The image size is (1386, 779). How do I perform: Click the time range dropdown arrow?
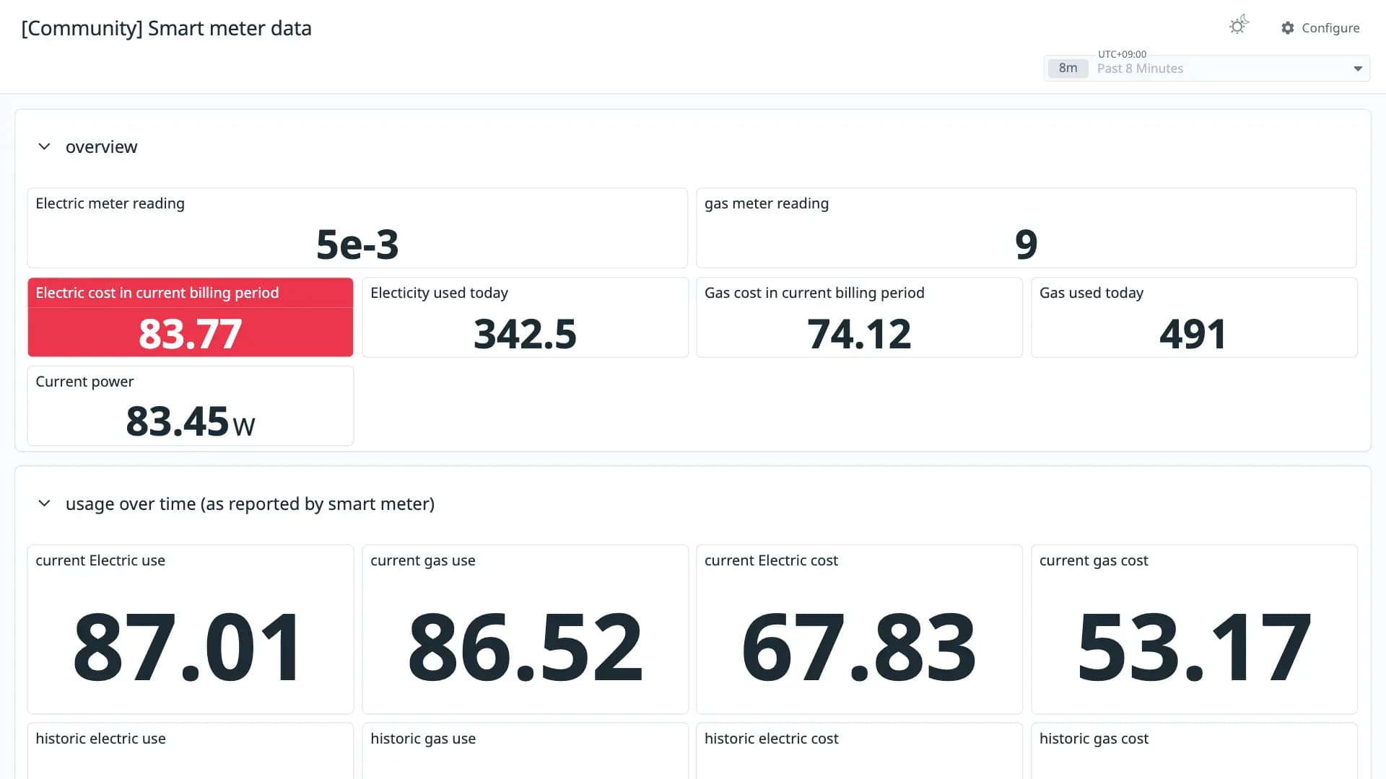coord(1357,69)
